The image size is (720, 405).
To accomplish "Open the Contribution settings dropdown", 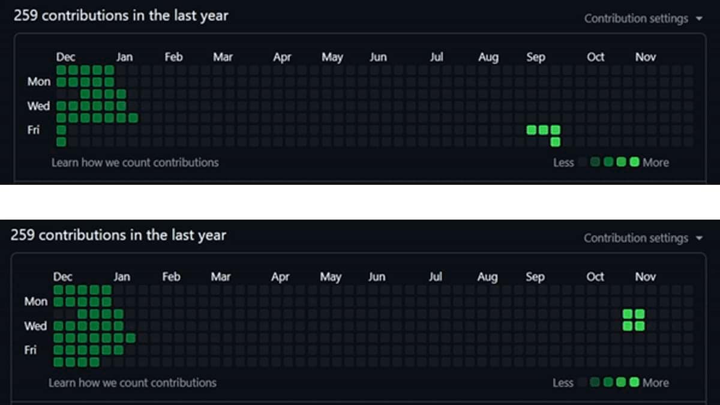I will coord(637,18).
